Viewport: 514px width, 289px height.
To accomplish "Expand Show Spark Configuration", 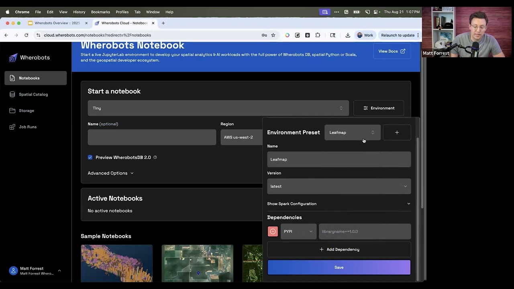I will (x=339, y=204).
